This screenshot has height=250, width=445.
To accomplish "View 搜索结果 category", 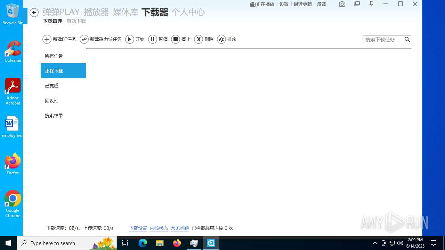I will click(63, 116).
